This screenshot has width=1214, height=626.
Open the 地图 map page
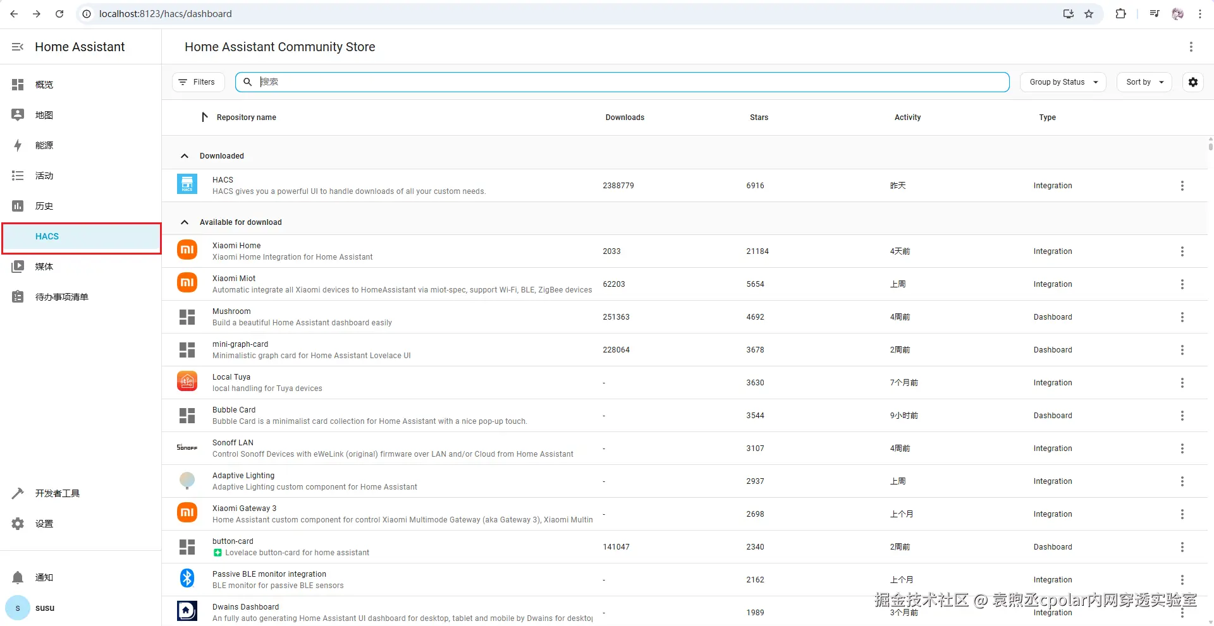click(81, 115)
